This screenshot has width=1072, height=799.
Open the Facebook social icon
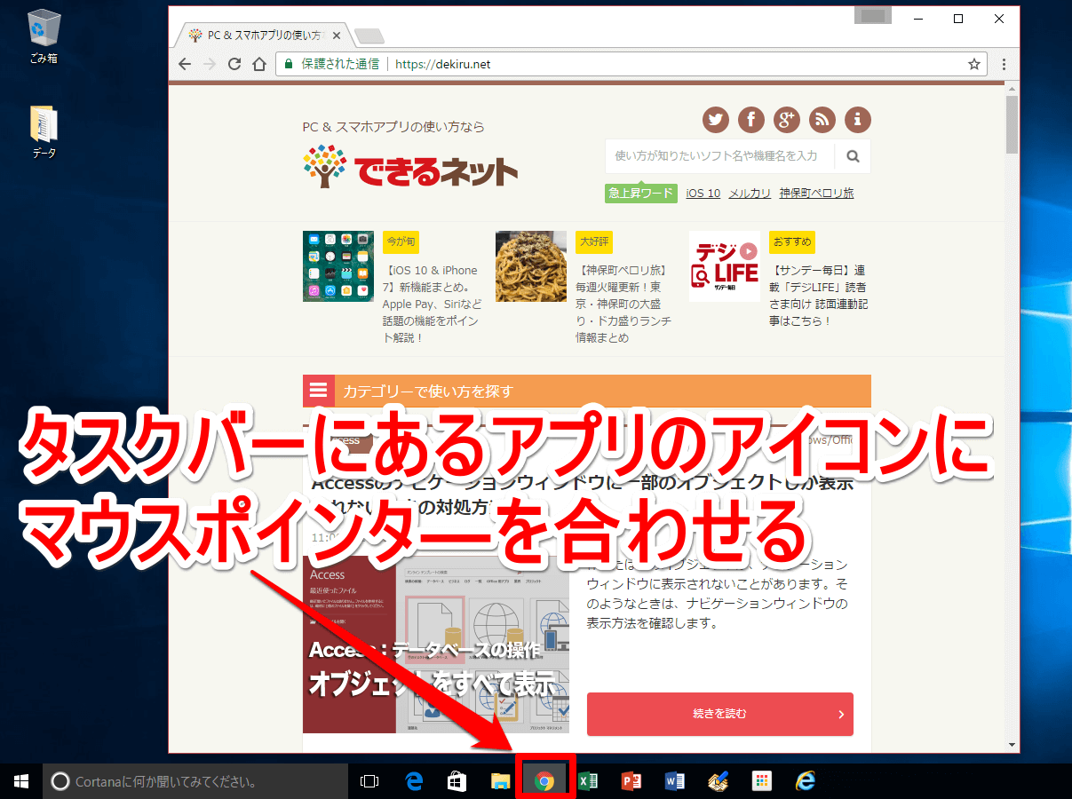(x=751, y=119)
